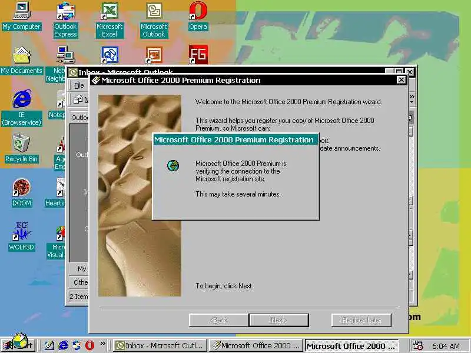Click the "2 Items" status bar text in Outlook
The image size is (471, 353).
[78, 297]
